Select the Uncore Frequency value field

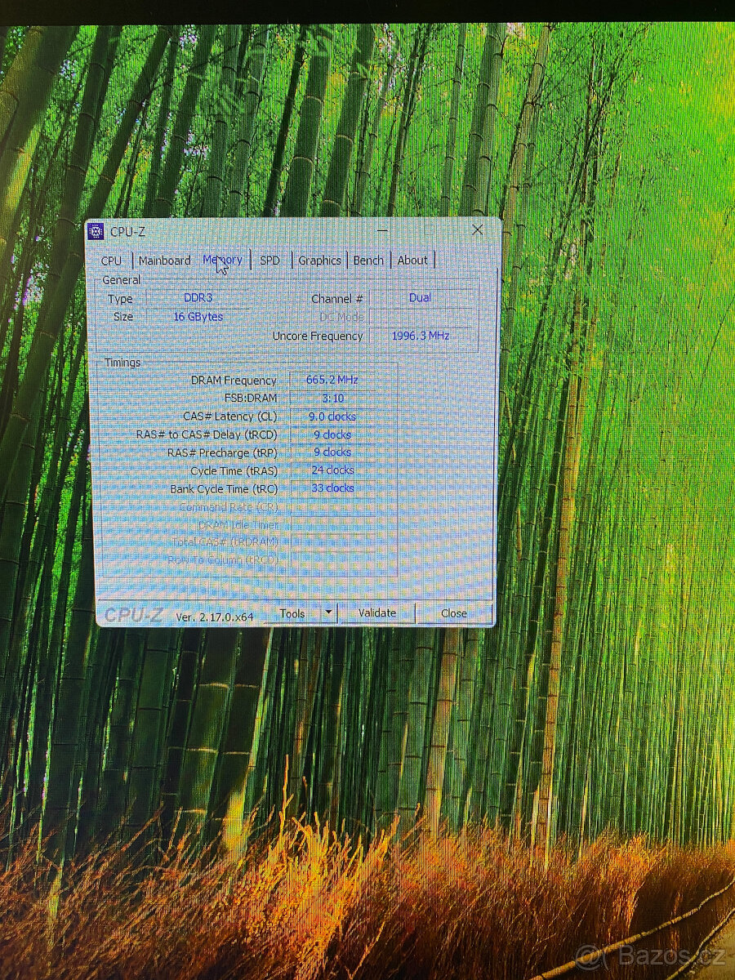[x=419, y=335]
